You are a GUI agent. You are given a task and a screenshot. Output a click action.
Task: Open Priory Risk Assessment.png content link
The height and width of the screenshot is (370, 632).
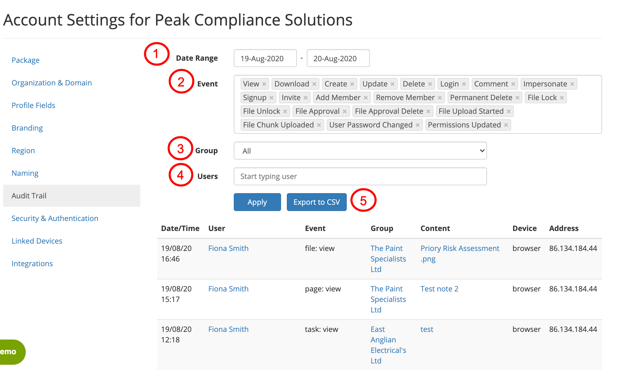tap(460, 254)
